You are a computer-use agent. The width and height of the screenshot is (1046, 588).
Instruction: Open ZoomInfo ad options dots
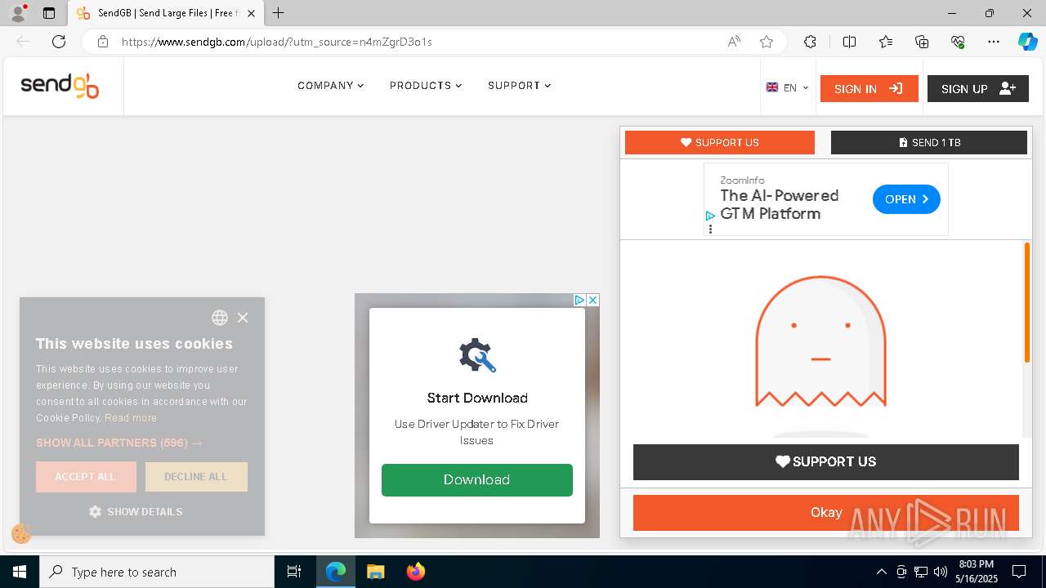tap(710, 229)
